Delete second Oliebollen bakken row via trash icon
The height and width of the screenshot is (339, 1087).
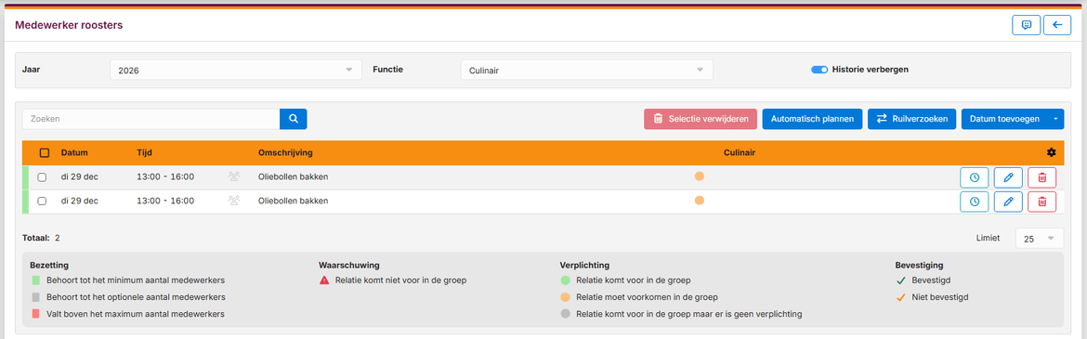(x=1041, y=202)
